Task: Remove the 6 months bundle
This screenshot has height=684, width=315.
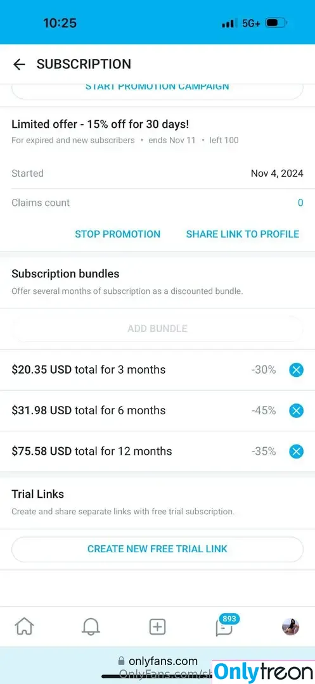Action: tap(296, 410)
